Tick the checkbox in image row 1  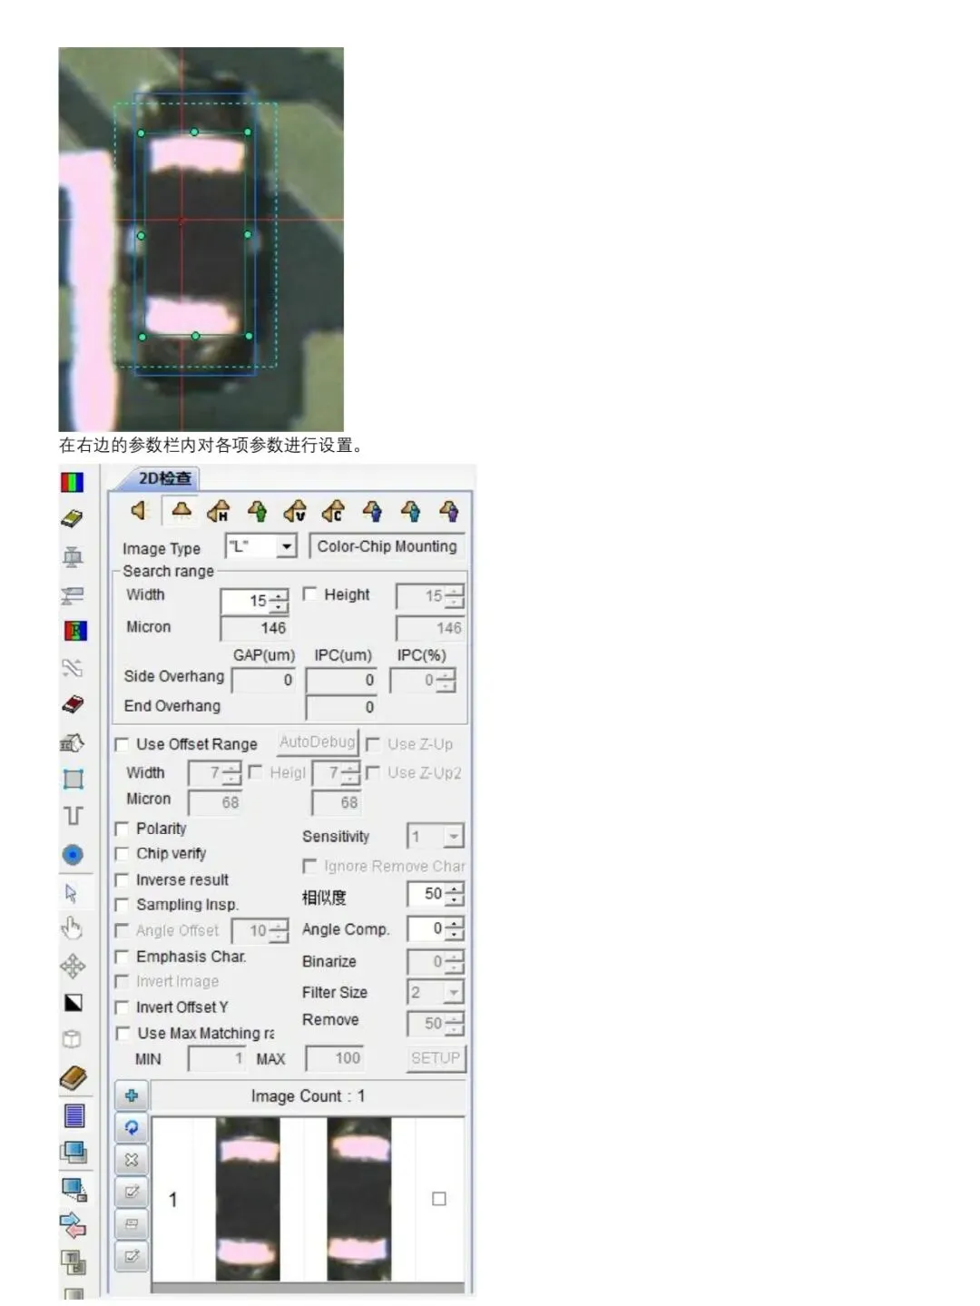click(x=439, y=1199)
